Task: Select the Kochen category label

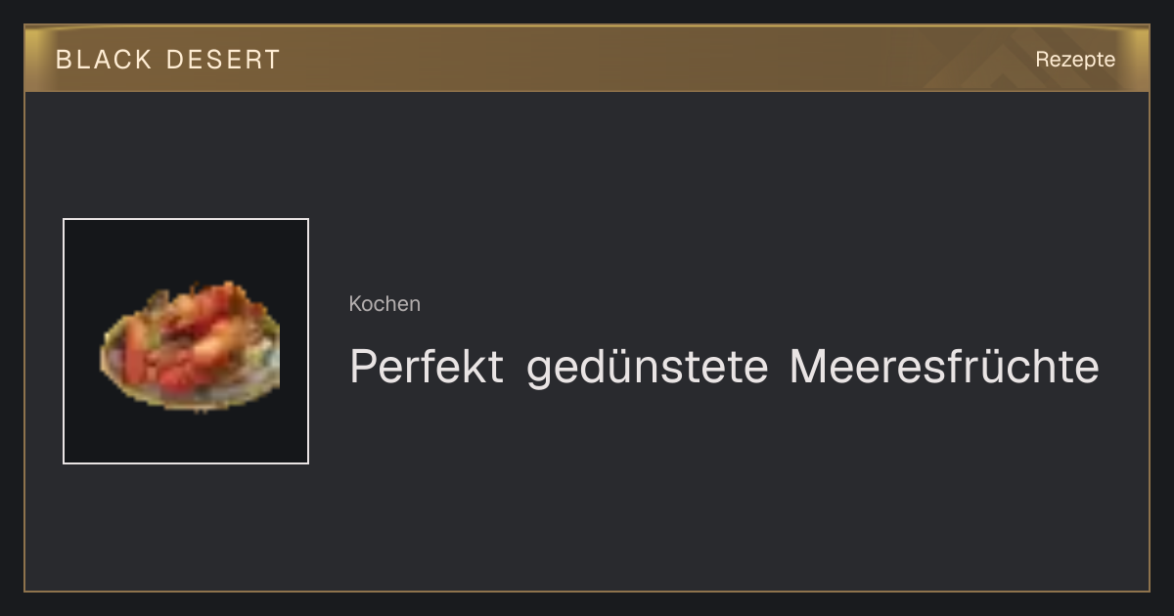Action: (384, 304)
